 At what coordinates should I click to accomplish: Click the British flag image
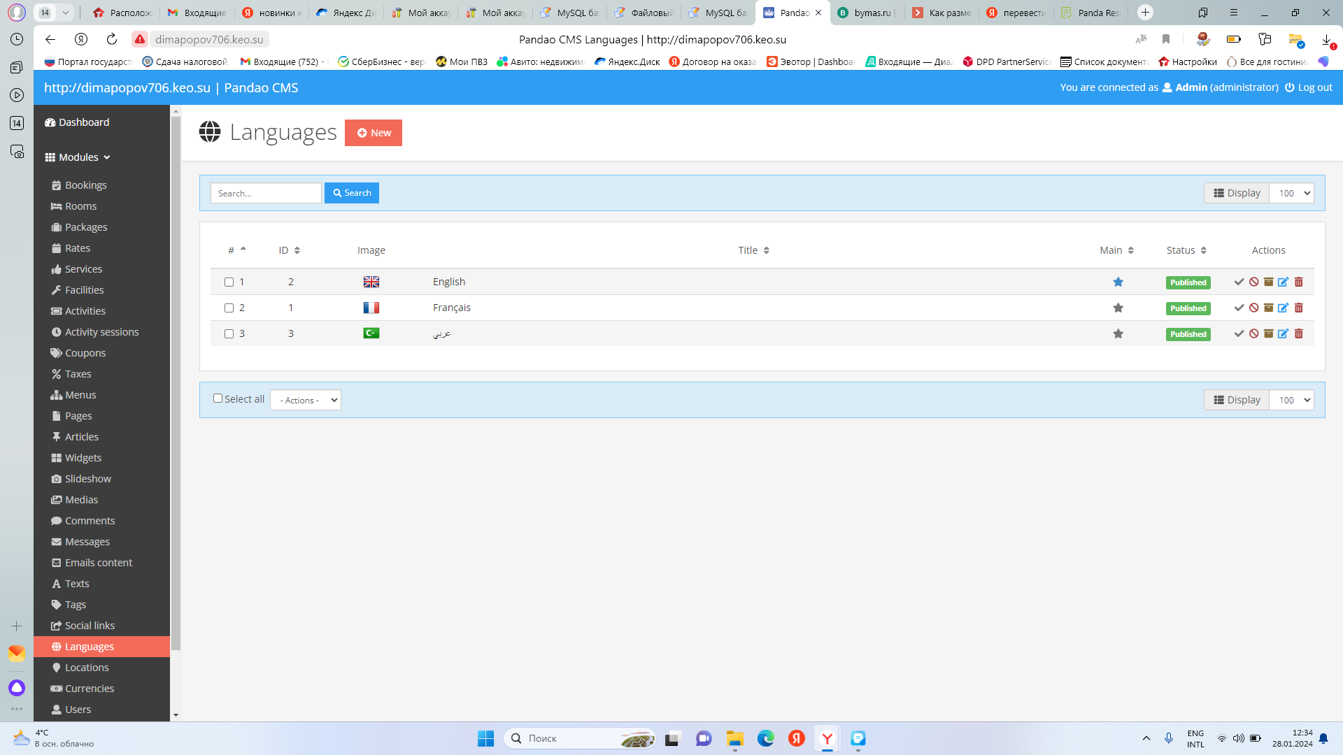[x=371, y=282]
